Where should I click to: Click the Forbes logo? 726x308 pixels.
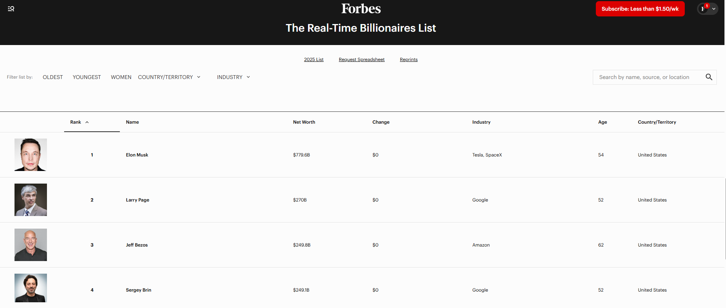(361, 9)
